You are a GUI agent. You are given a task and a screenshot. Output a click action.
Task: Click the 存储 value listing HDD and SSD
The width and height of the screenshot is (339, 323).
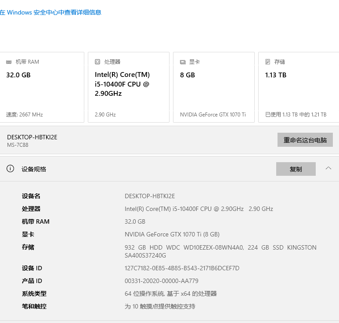coord(220,251)
